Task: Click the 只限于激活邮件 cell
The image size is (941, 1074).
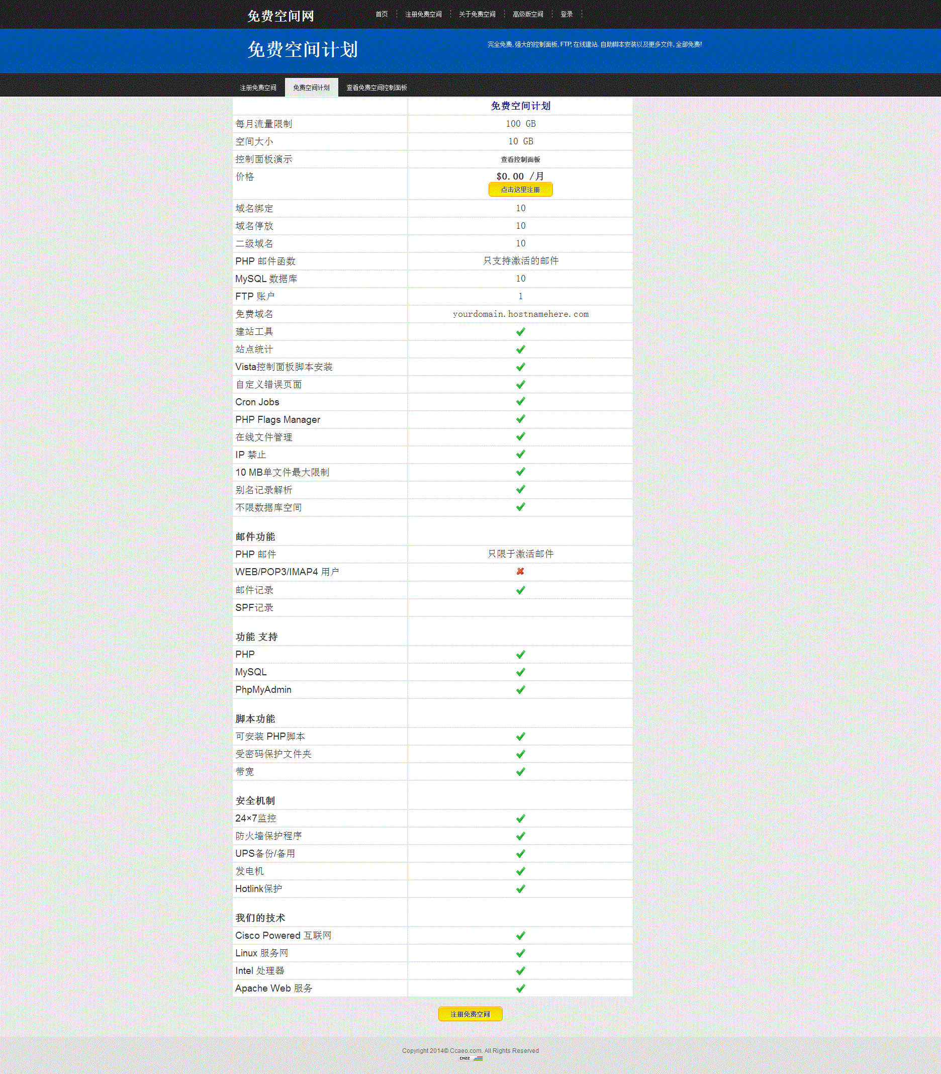Action: point(520,554)
